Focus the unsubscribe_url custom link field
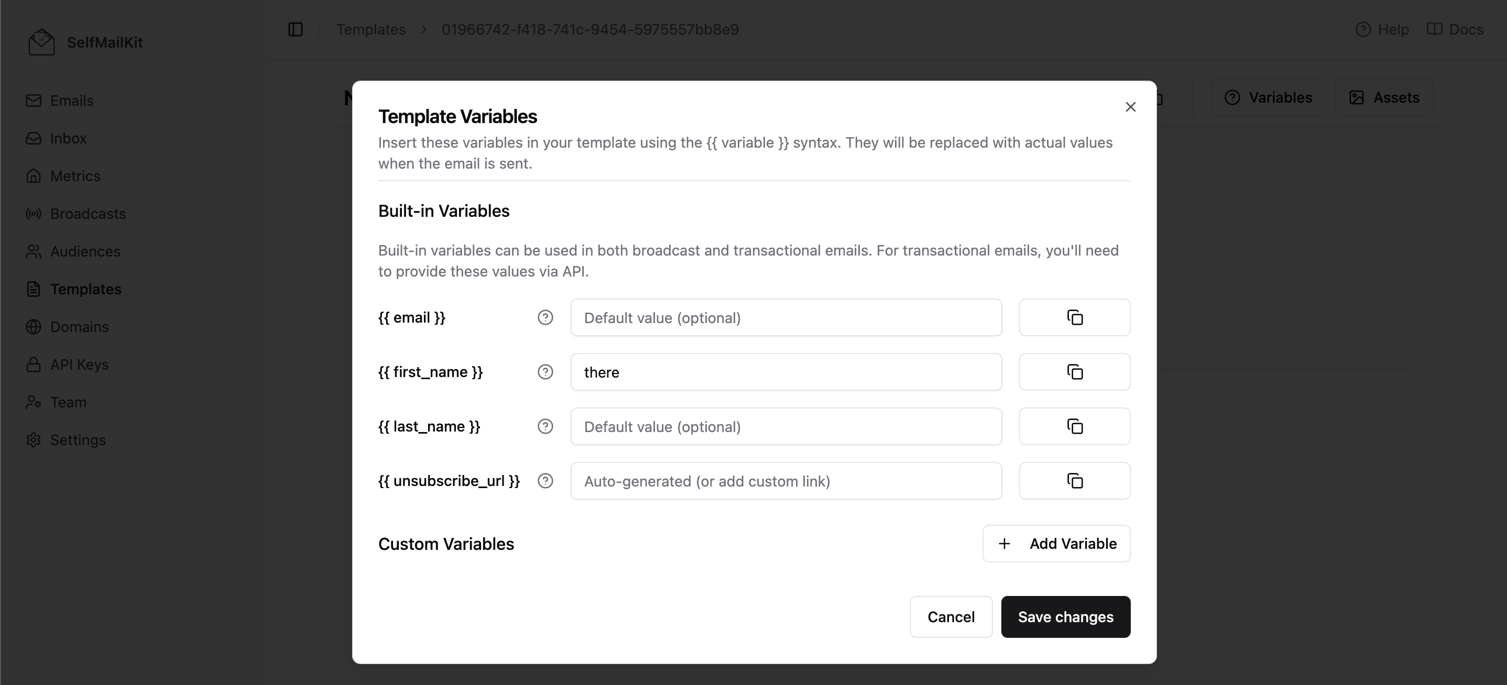 pos(787,481)
